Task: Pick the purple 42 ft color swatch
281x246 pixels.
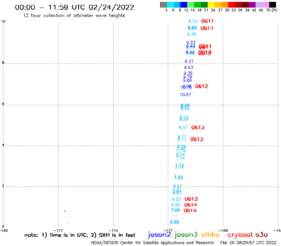Action: (x=252, y=5)
